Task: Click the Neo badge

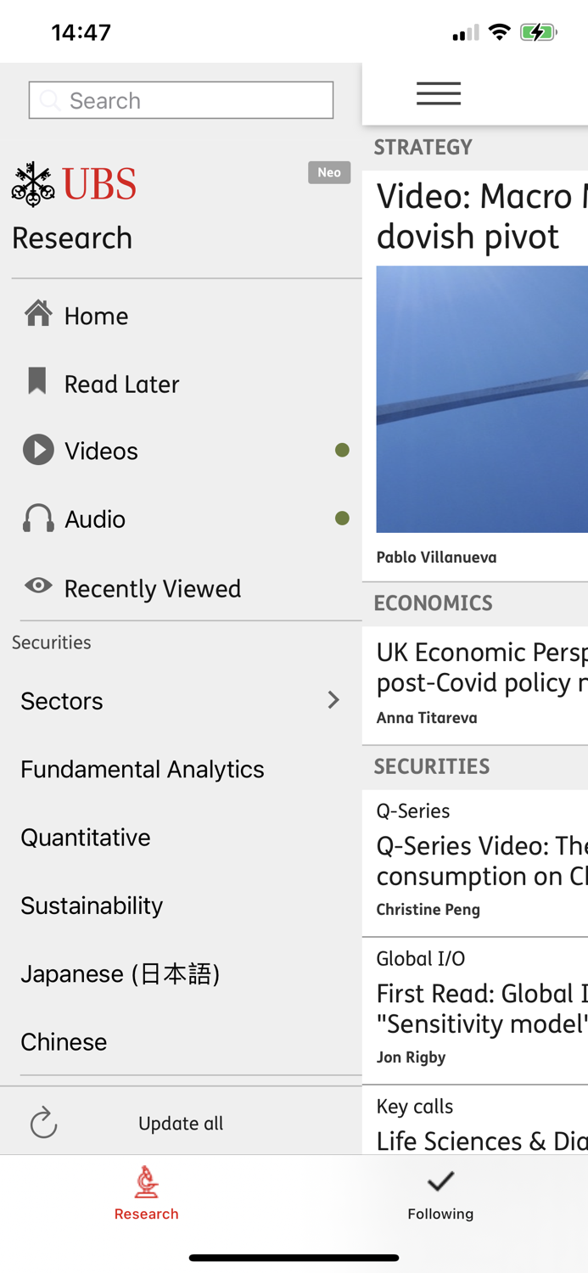Action: point(329,172)
